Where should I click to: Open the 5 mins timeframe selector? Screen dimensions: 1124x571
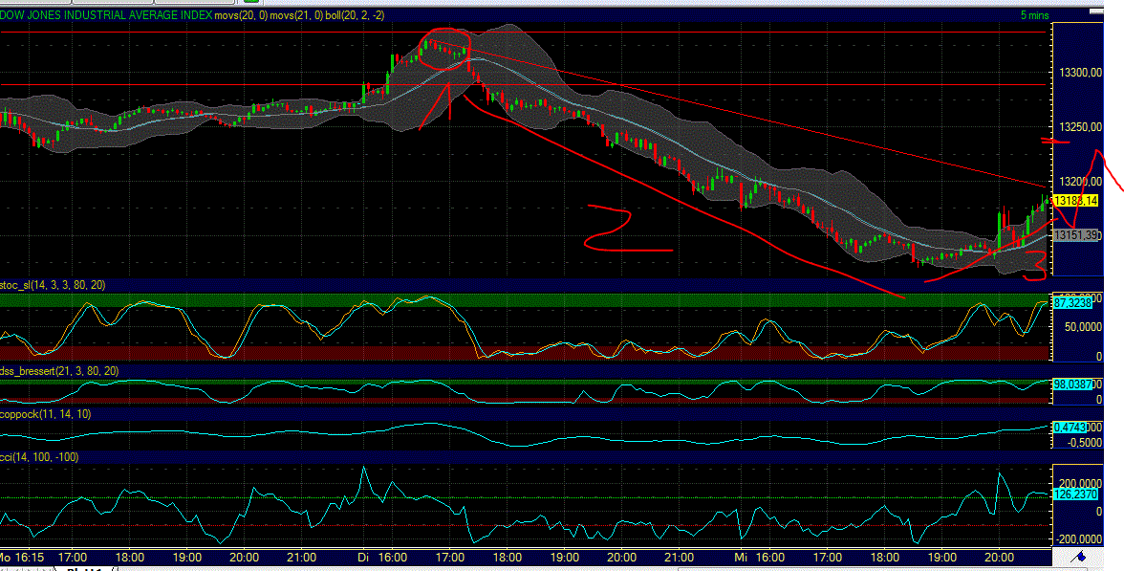1037,15
